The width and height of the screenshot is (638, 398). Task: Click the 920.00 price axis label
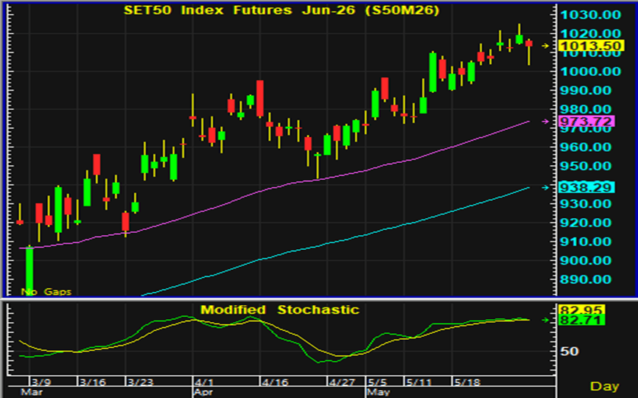[x=586, y=223]
